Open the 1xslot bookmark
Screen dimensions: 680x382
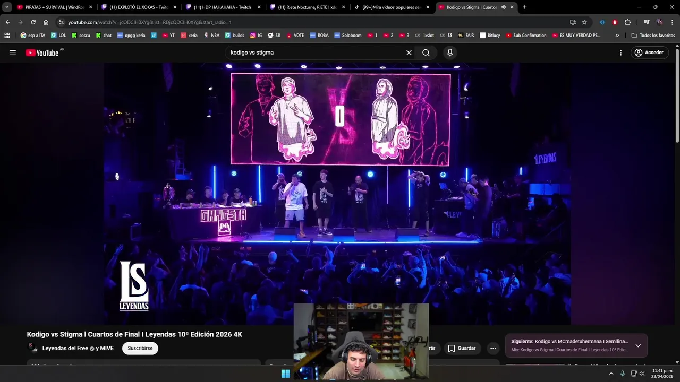coord(424,36)
